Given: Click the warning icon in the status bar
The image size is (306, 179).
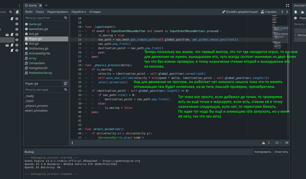Looking at the screenshot, I should click(263, 142).
